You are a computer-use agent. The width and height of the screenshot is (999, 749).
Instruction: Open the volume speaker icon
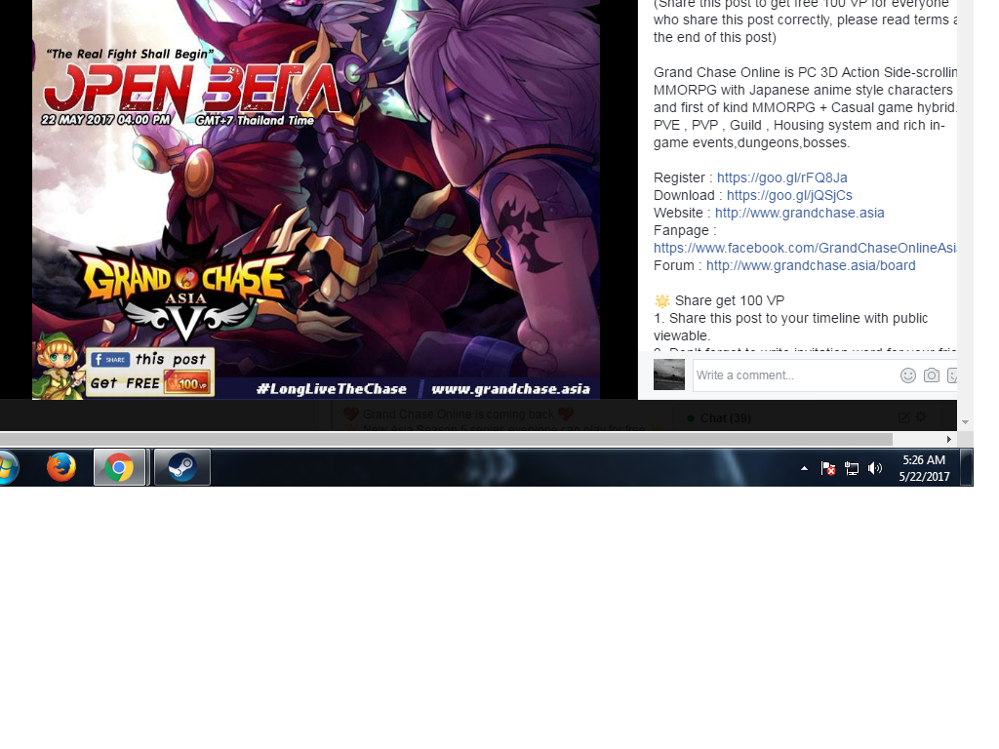point(875,469)
